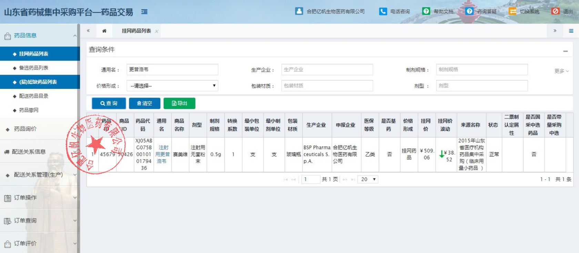
Task: Click the 包装材质 input field
Action: coord(327,85)
